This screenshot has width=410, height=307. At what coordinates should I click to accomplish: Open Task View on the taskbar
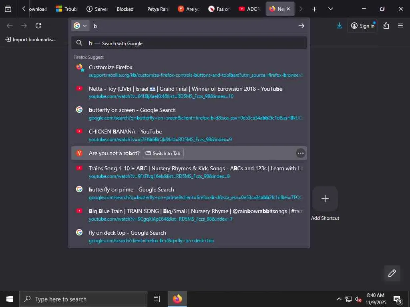pos(157,299)
